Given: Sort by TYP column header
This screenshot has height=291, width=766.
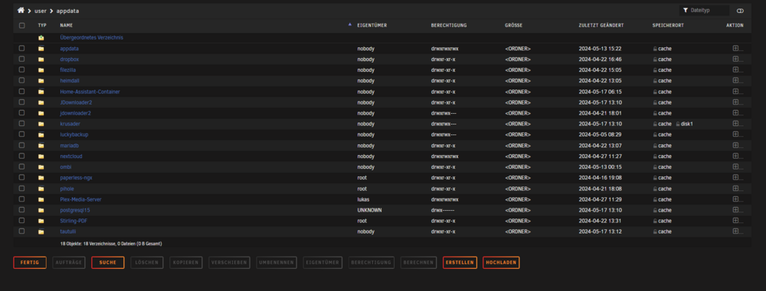Looking at the screenshot, I should (42, 25).
